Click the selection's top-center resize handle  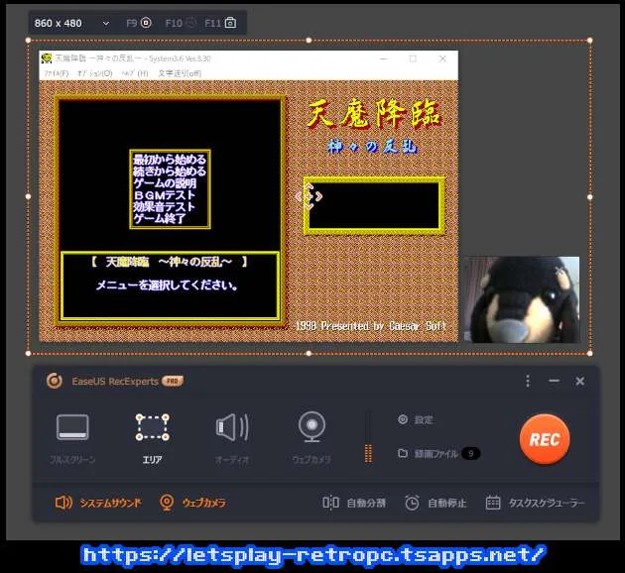point(309,41)
